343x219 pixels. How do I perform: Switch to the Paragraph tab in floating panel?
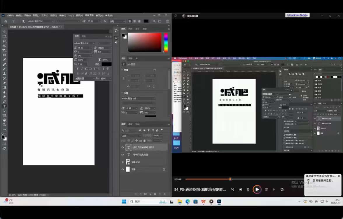[x=84, y=36]
